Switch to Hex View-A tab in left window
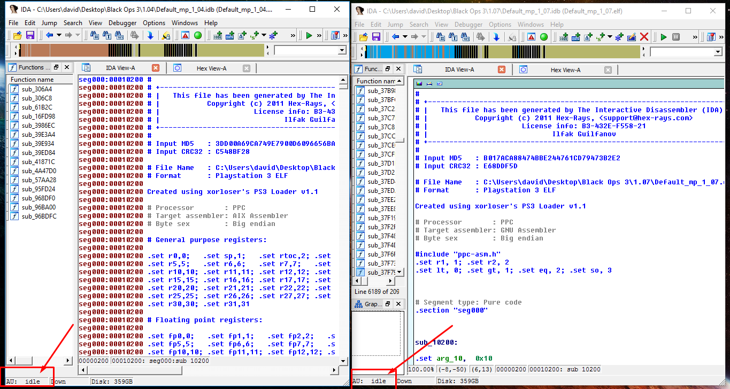 coord(211,68)
